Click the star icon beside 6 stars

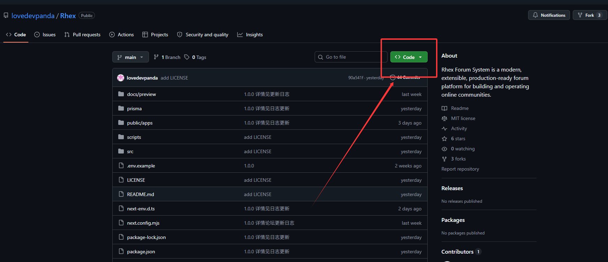[444, 139]
